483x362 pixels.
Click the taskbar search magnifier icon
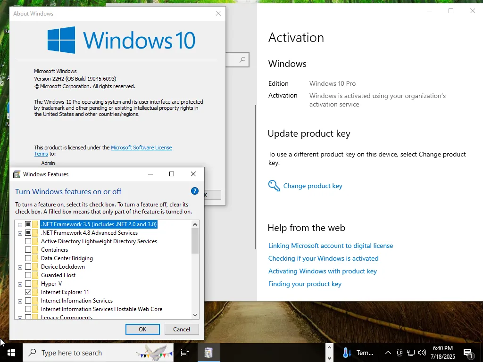point(32,353)
